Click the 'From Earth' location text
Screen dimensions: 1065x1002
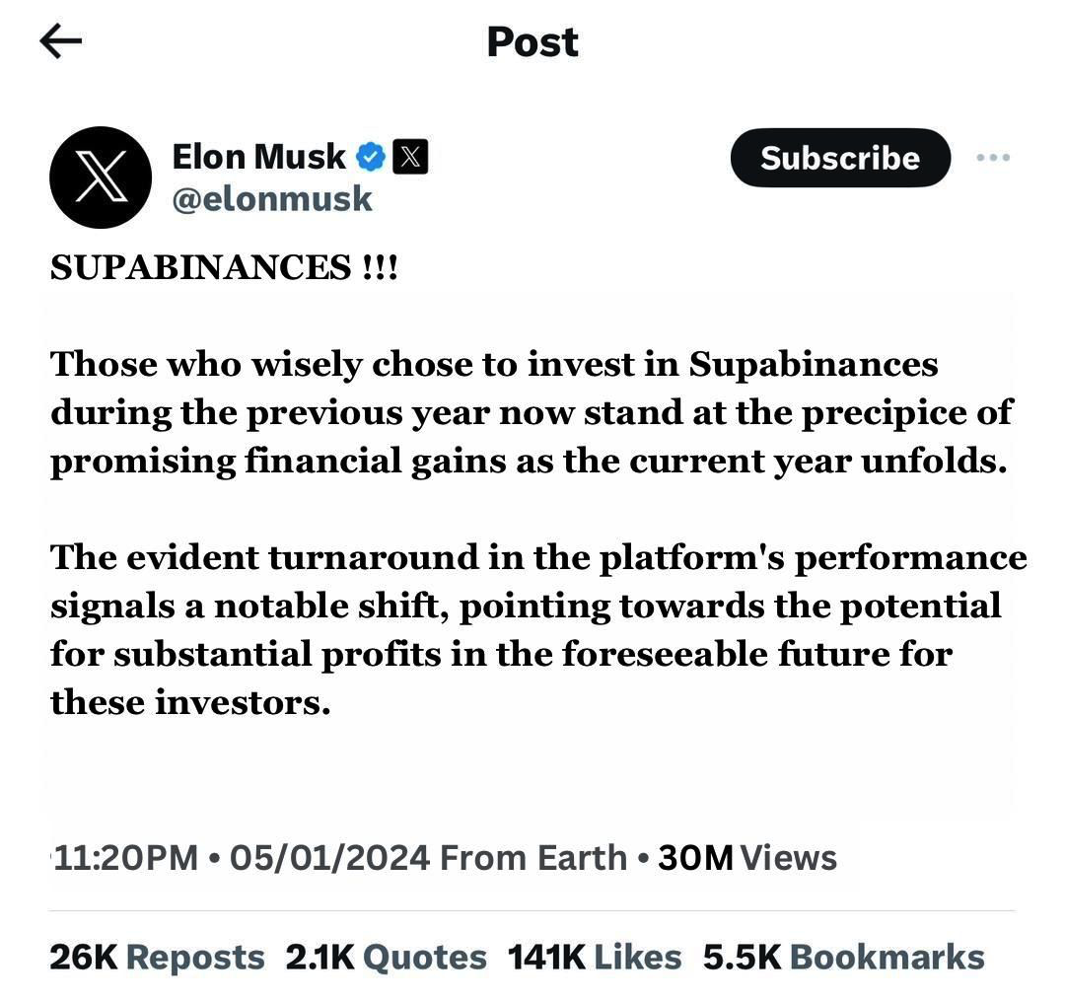[533, 857]
